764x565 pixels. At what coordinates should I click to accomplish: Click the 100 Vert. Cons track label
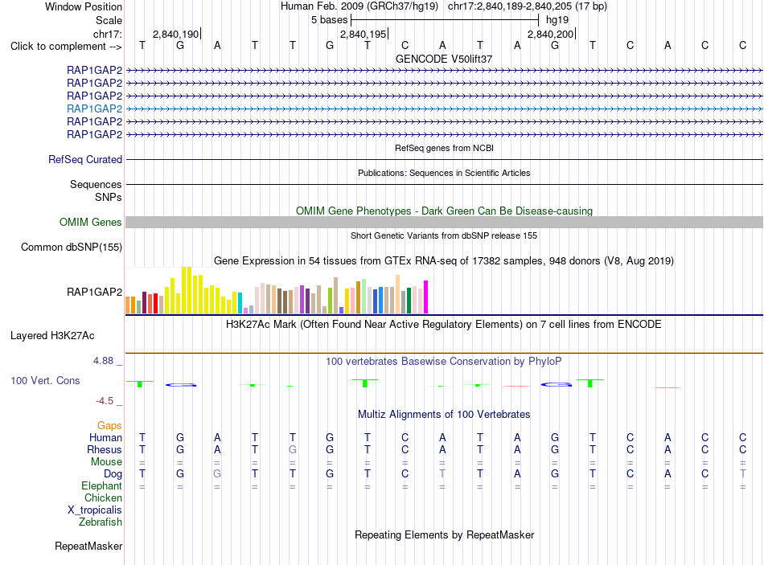pyautogui.click(x=45, y=380)
